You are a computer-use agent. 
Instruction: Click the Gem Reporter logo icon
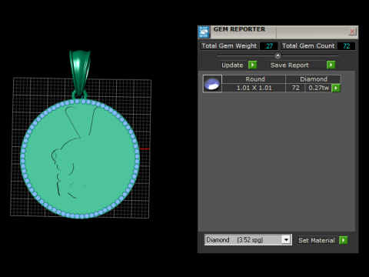204,32
